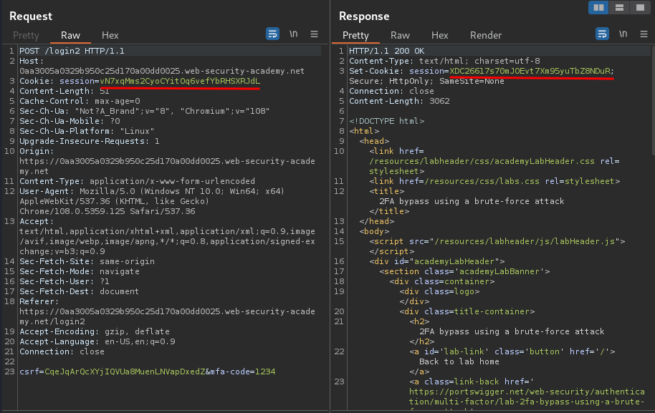Click 'Back to lab home' text in response
This screenshot has height=413, width=655.
point(459,361)
